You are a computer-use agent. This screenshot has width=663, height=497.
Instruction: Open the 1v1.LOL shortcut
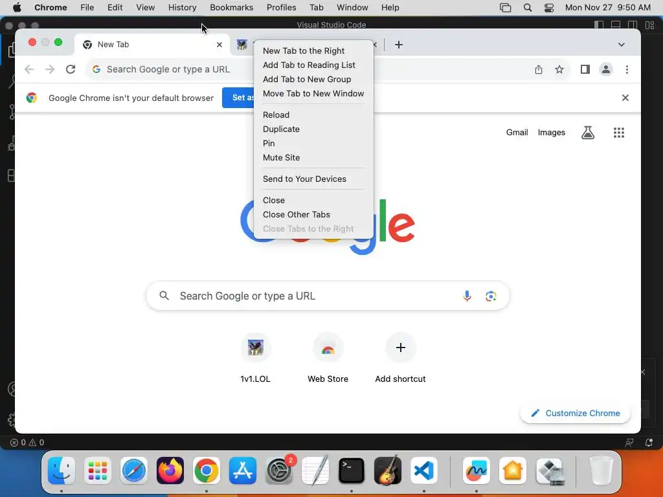[x=255, y=359]
